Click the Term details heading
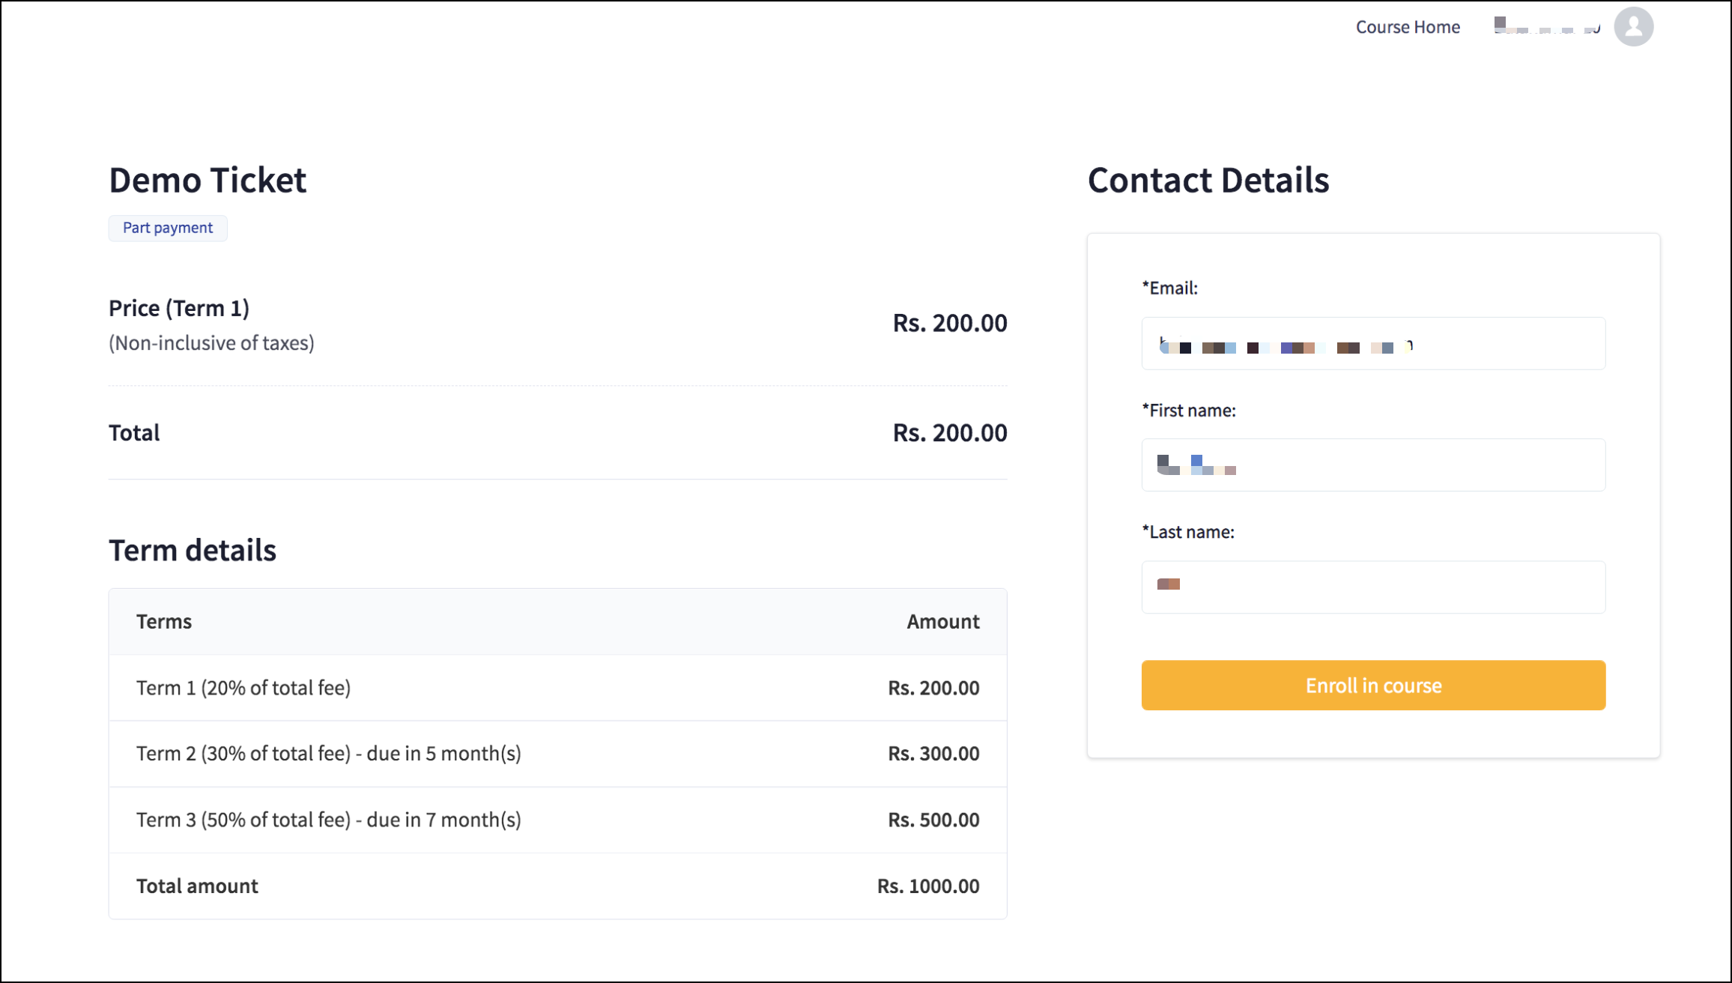The height and width of the screenshot is (983, 1732). pyautogui.click(x=193, y=550)
